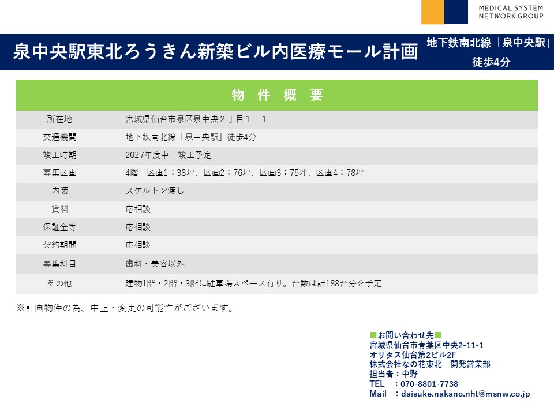Click the navy square in the logo
The height and width of the screenshot is (415, 554).
pyautogui.click(x=456, y=12)
